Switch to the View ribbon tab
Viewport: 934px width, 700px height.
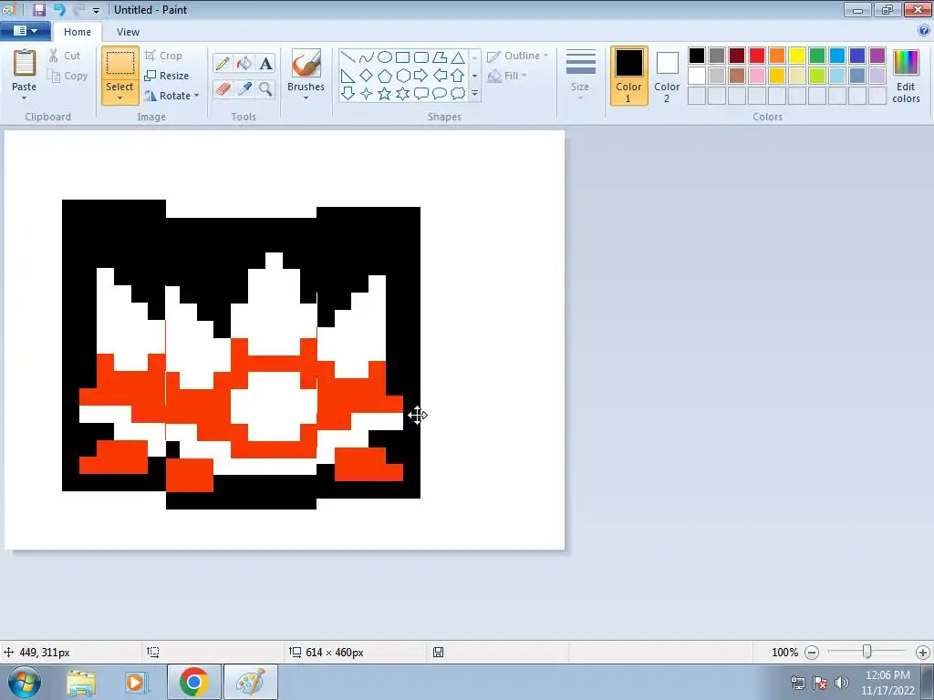coord(128,32)
